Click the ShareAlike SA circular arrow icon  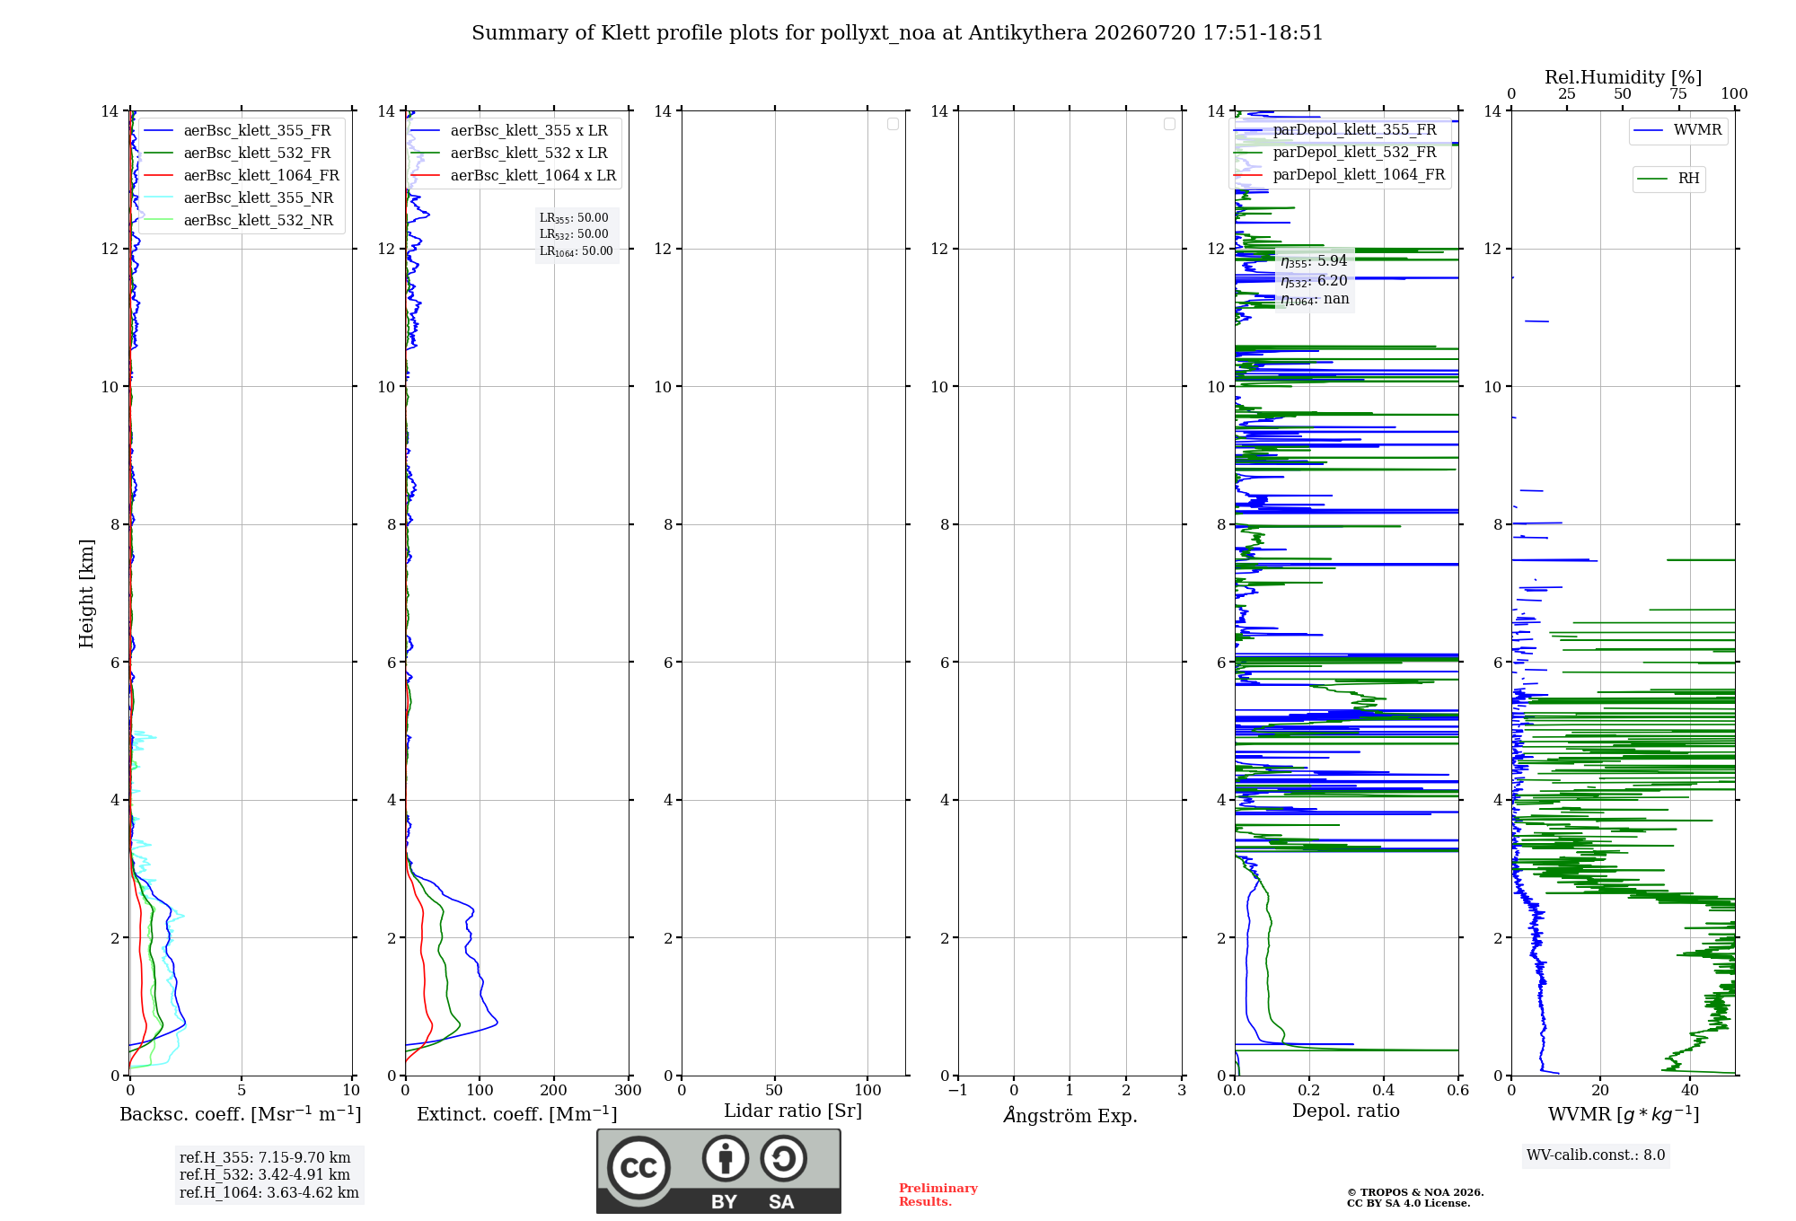(x=783, y=1158)
